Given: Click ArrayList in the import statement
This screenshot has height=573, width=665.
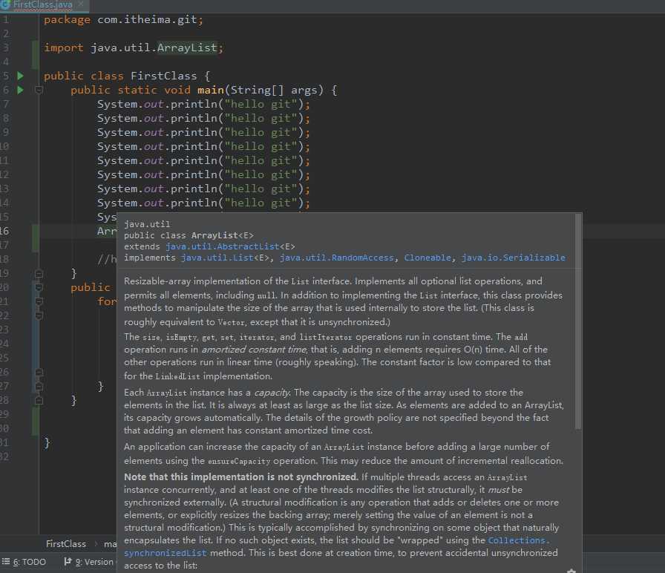Looking at the screenshot, I should pos(187,48).
